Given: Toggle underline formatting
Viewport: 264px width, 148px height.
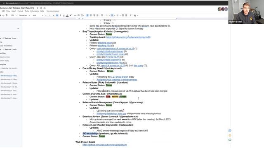Looking at the screenshot, I should [x=64, y=15].
